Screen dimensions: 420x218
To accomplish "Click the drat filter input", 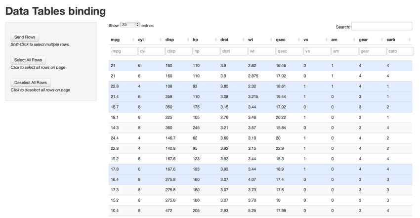I will tap(234, 51).
